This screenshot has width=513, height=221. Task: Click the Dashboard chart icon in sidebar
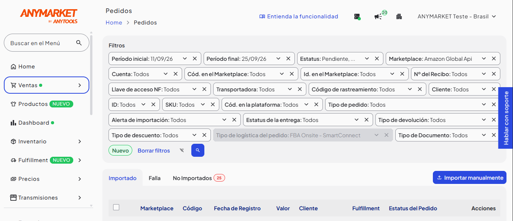point(13,123)
